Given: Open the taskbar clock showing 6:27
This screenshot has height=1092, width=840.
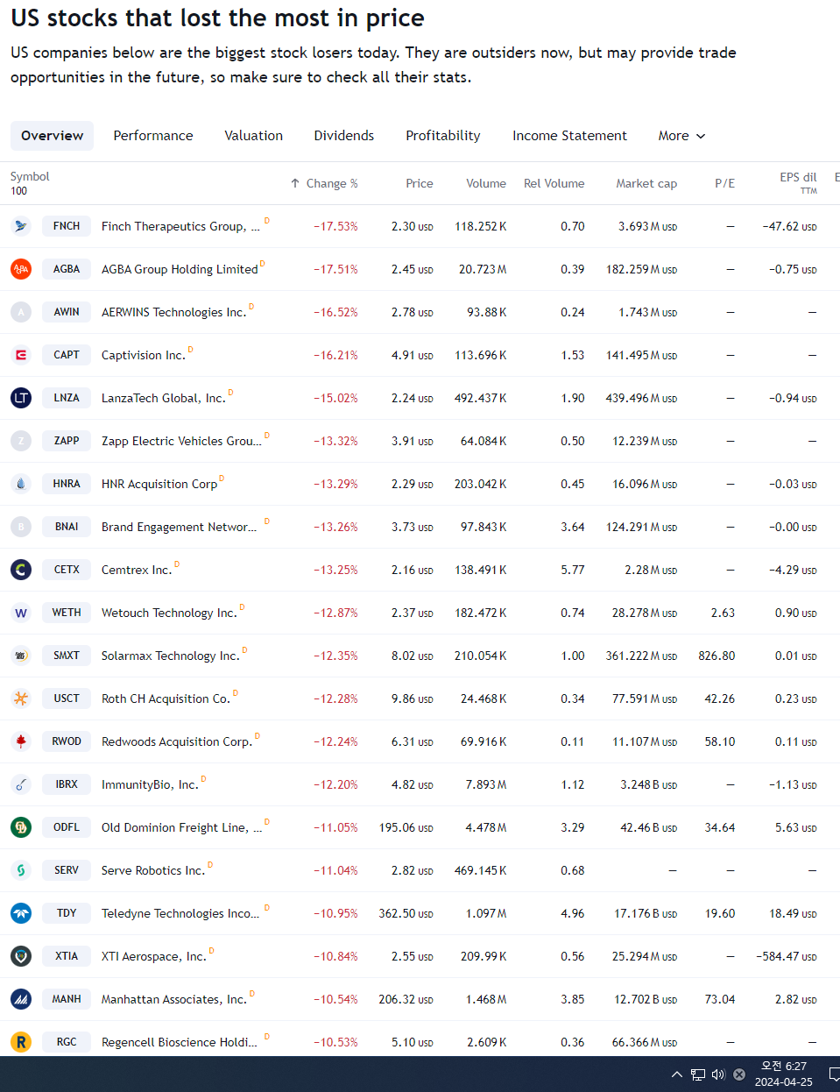Looking at the screenshot, I should point(784,1074).
